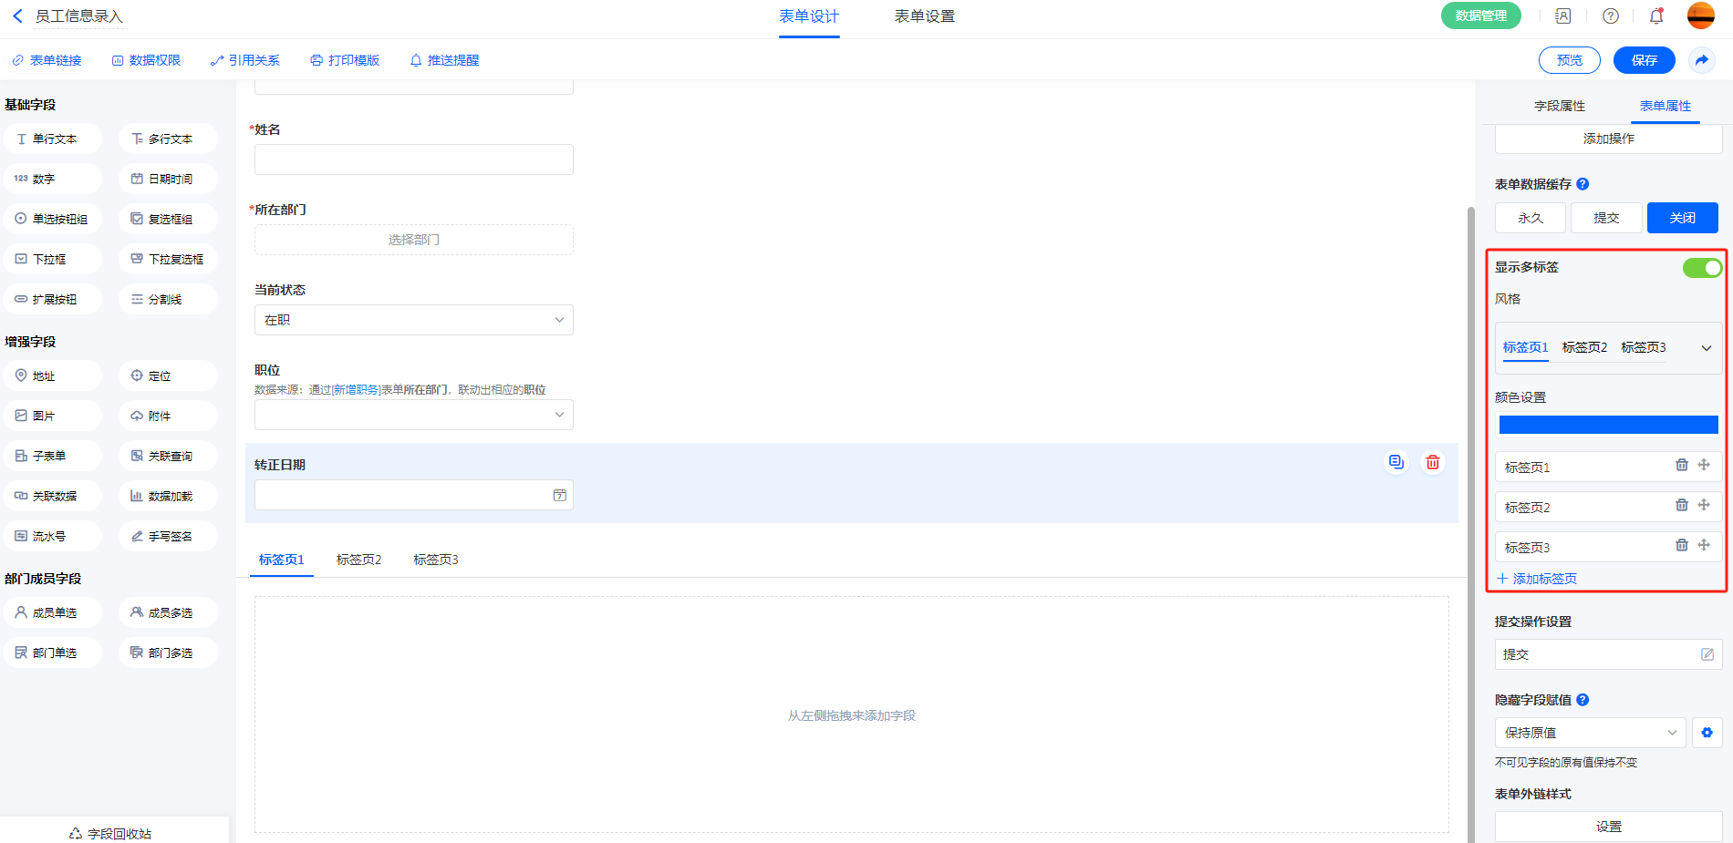Click the 保存 button
This screenshot has width=1733, height=843.
click(x=1644, y=60)
